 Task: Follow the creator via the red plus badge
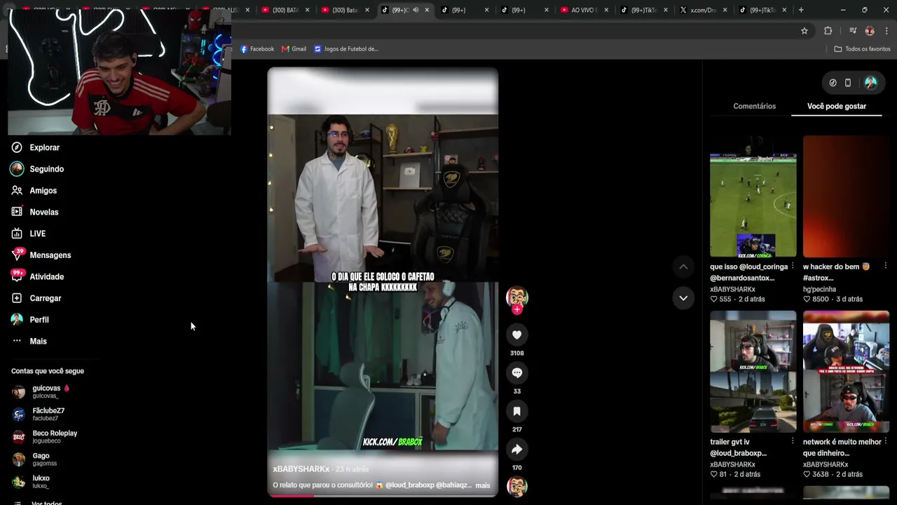tap(516, 309)
